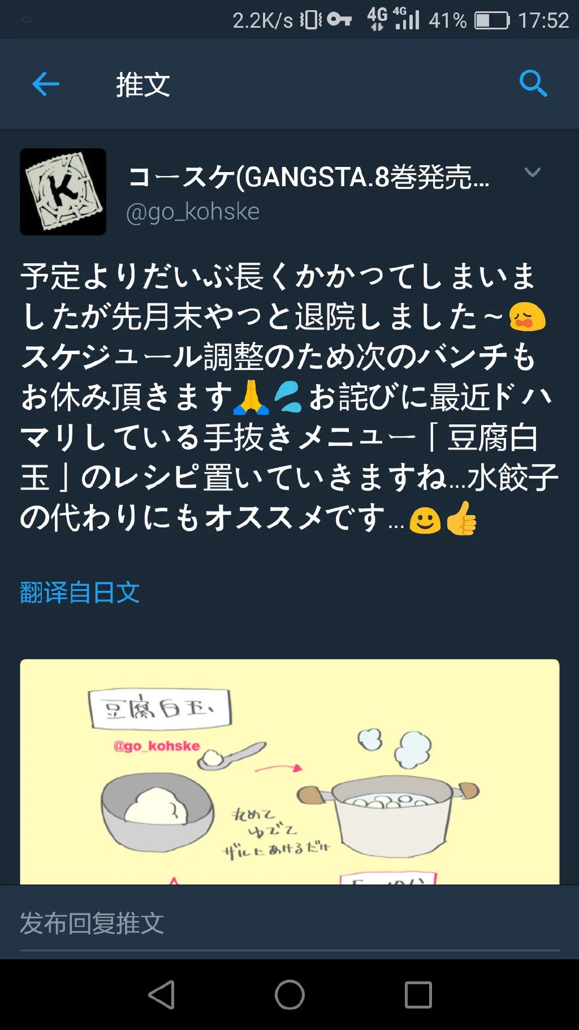Tap the 推文 page title
Viewport: 579px width, 1030px height.
(143, 85)
